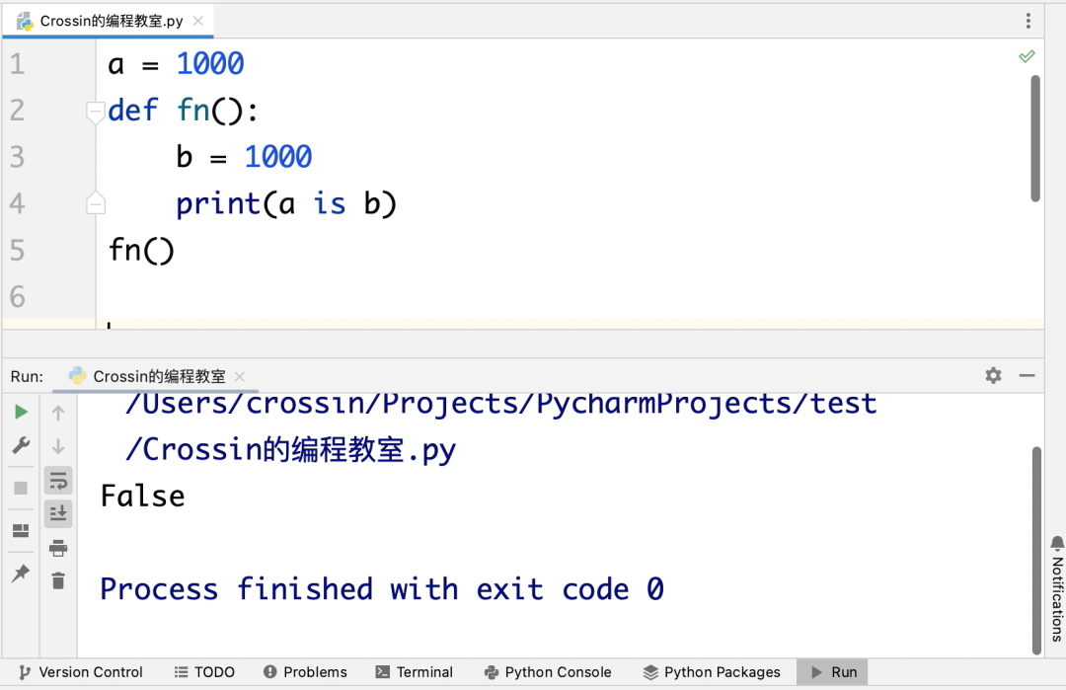
Task: Open the Terminal tool window
Action: (414, 672)
